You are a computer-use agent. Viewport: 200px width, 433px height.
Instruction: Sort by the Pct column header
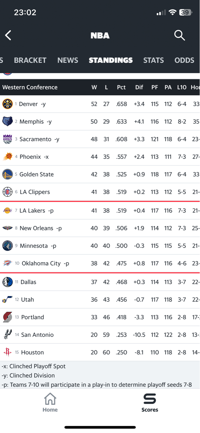tap(121, 87)
